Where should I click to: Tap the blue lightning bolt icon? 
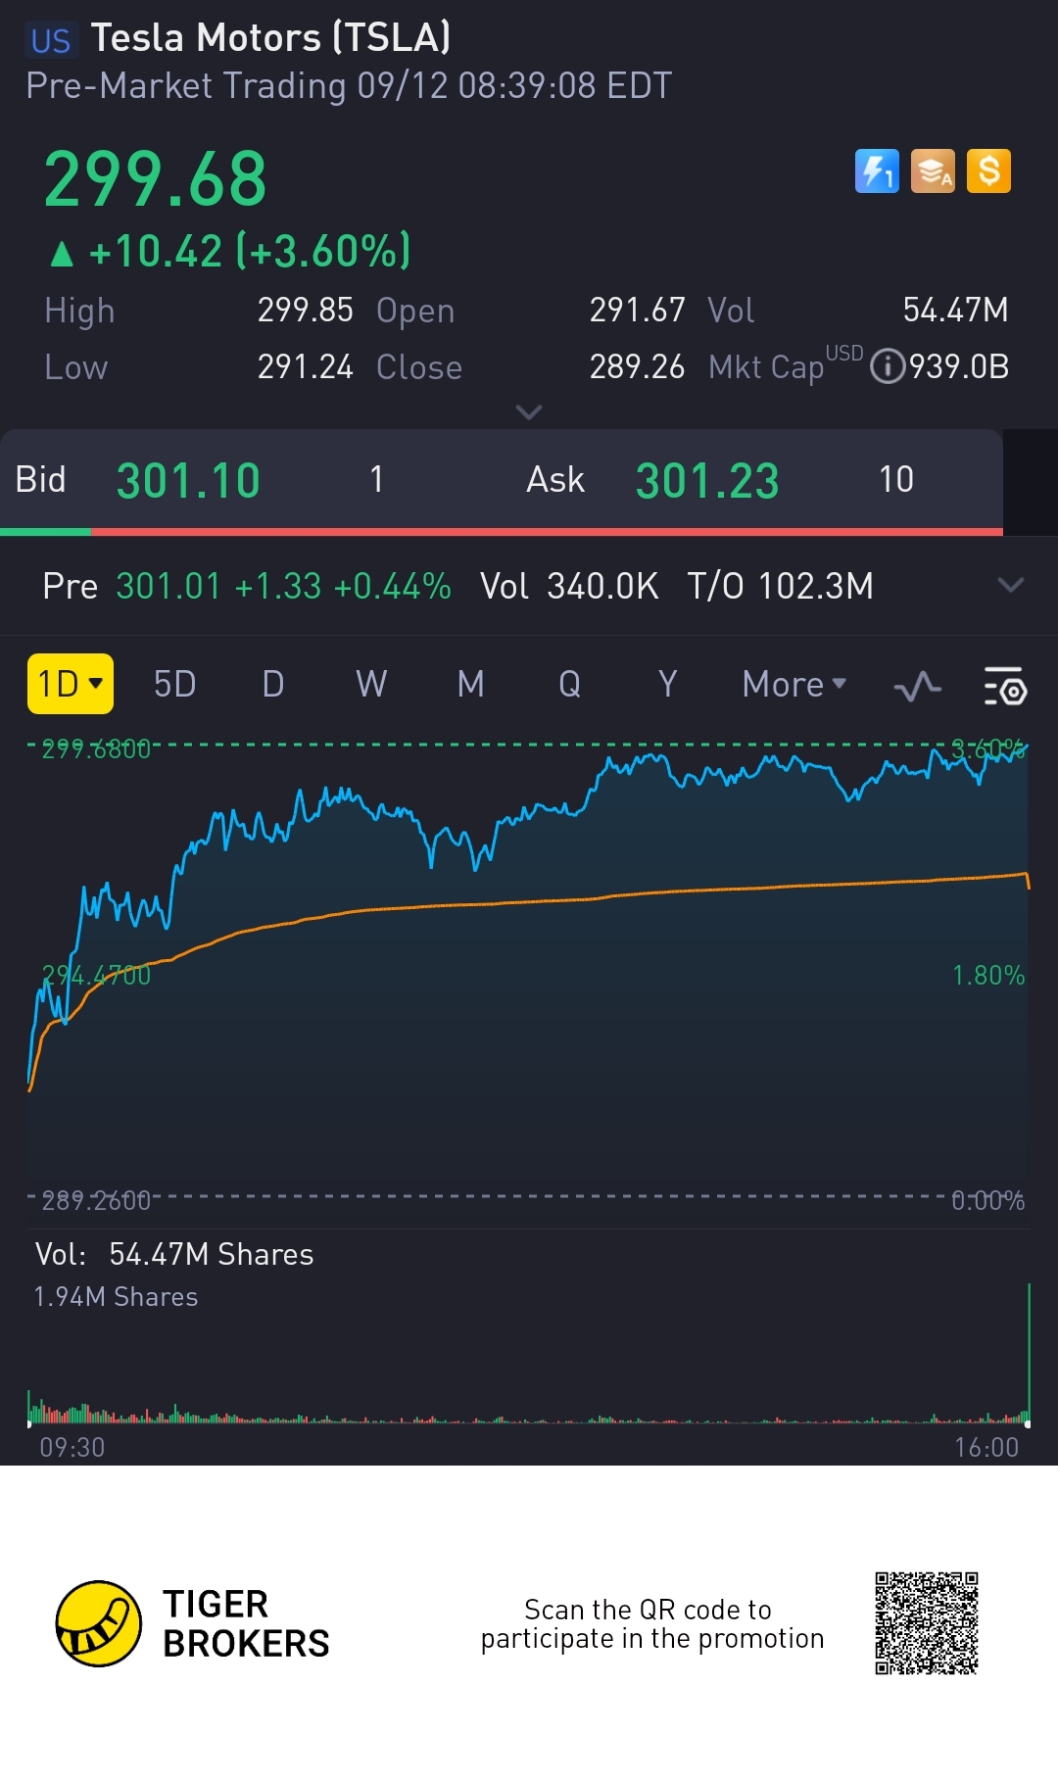(877, 171)
